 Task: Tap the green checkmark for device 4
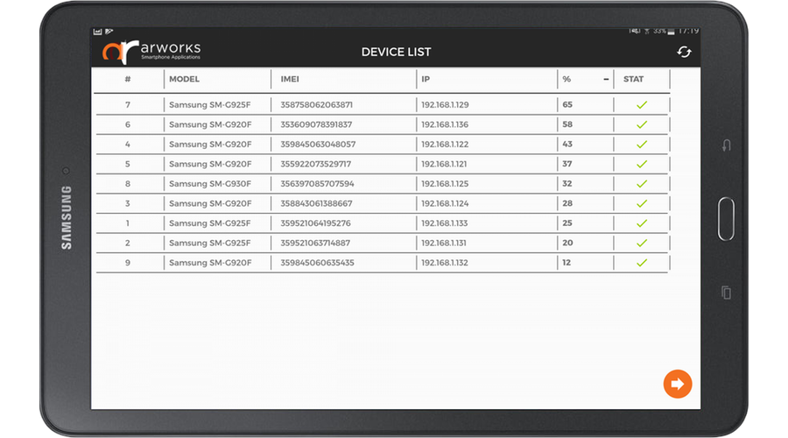point(642,145)
